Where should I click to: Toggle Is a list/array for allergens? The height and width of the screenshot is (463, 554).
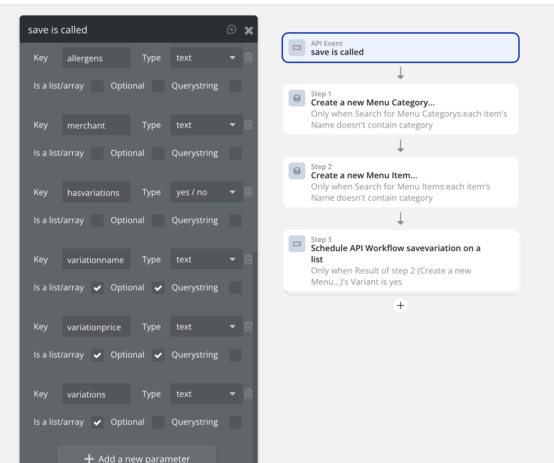97,86
